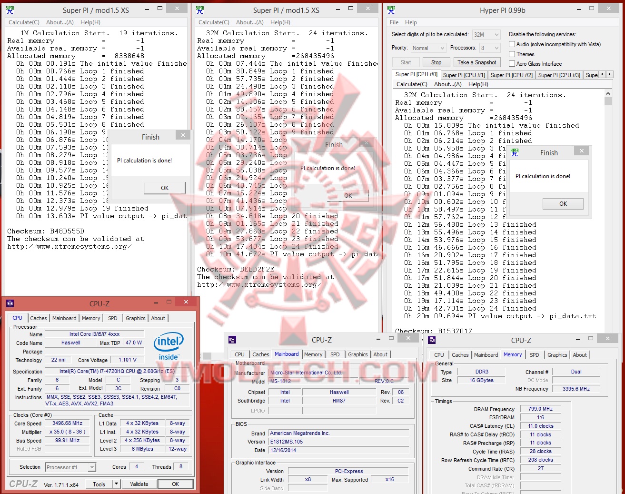Click the memory Type value DDR3
The height and width of the screenshot is (494, 625).
[x=482, y=372]
